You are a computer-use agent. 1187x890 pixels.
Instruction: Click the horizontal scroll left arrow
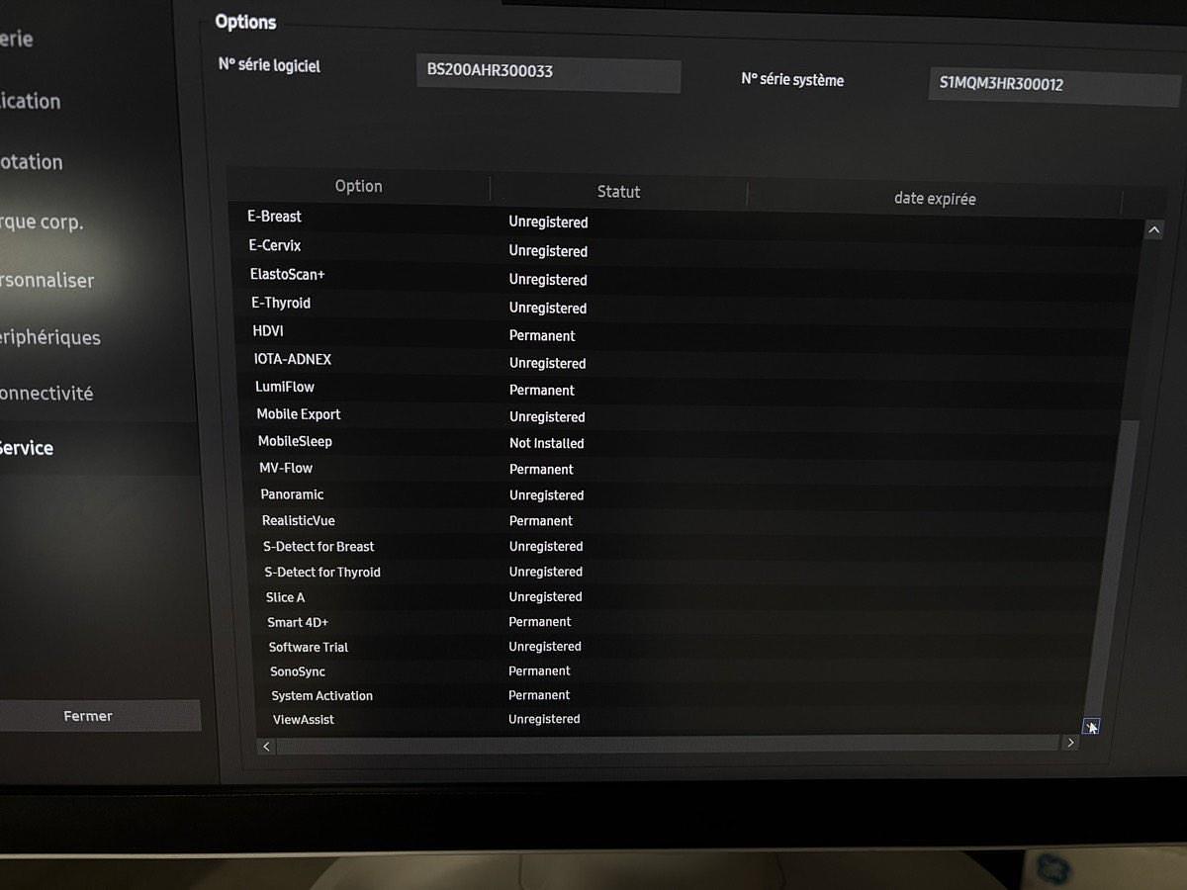click(x=266, y=747)
